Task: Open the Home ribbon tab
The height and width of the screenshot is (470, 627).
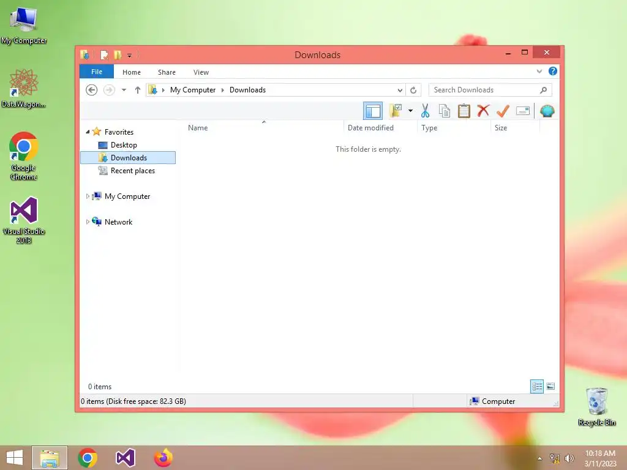Action: pyautogui.click(x=132, y=72)
